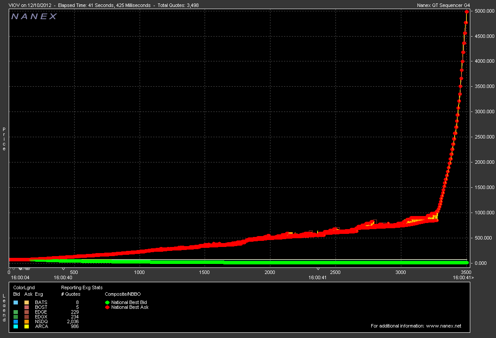Click the NSDQ ask orange swatch

[x=27, y=321]
